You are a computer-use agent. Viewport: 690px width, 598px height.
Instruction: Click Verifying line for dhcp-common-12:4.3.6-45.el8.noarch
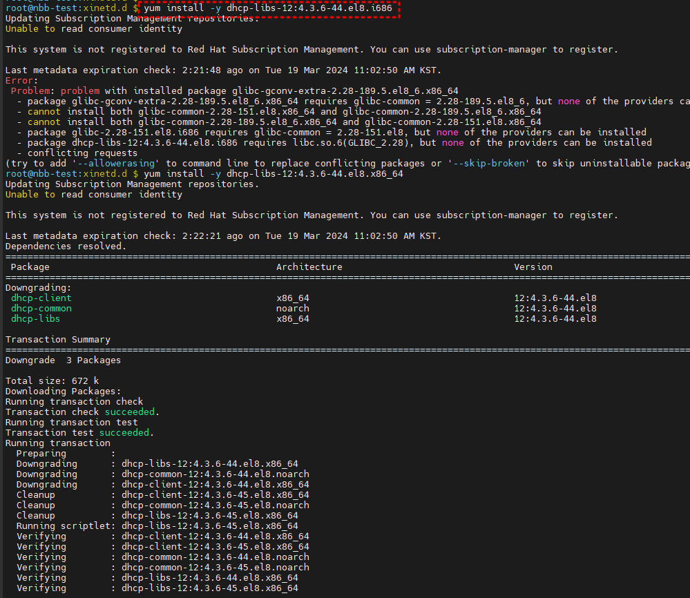(x=163, y=567)
